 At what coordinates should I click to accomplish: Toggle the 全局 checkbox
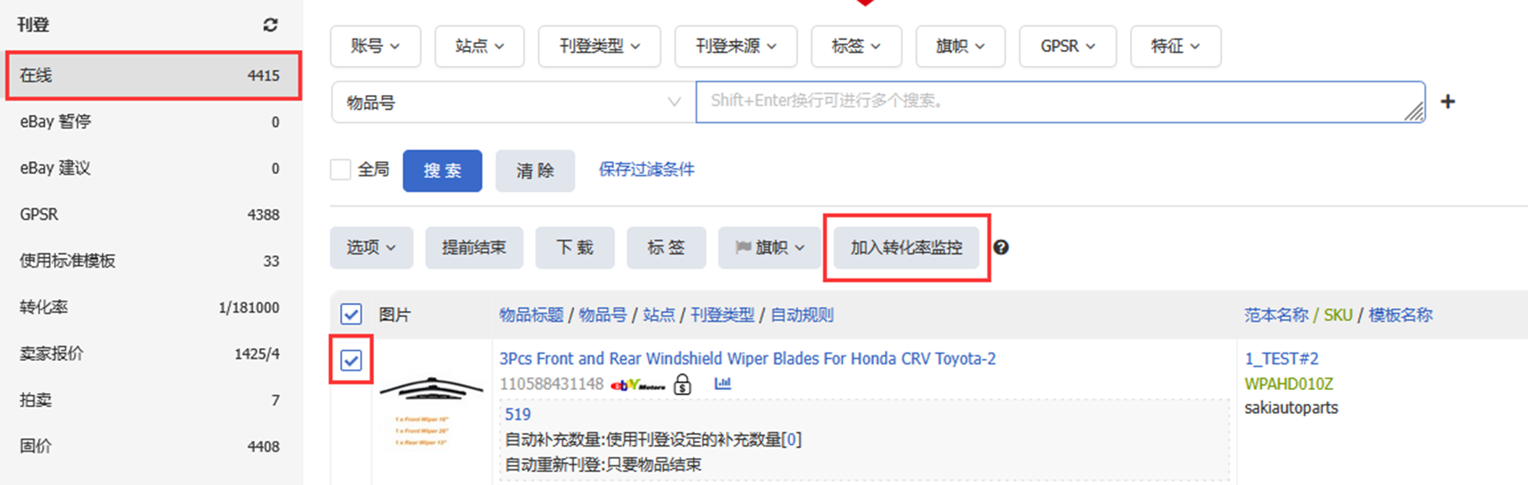[341, 170]
